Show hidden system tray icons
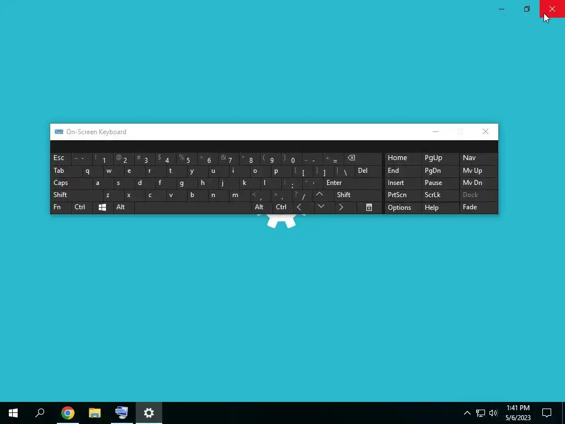This screenshot has height=424, width=565. point(467,413)
